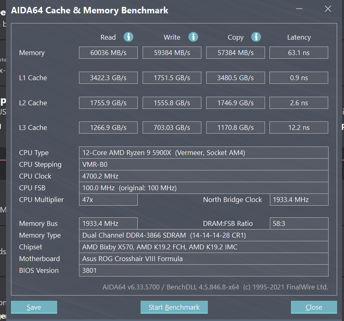Click the L2 Cache row label
The width and height of the screenshot is (344, 321).
[33, 103]
